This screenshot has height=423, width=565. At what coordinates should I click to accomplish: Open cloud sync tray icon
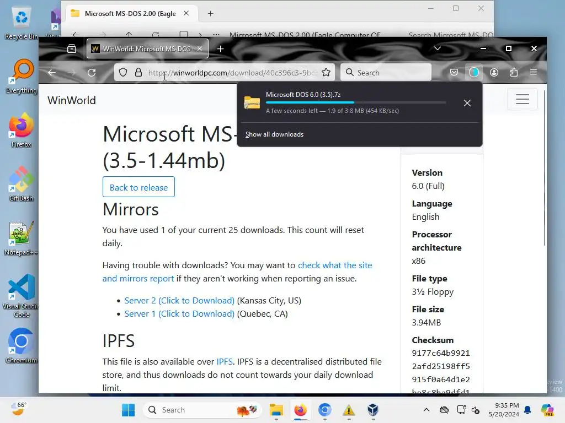tap(444, 410)
